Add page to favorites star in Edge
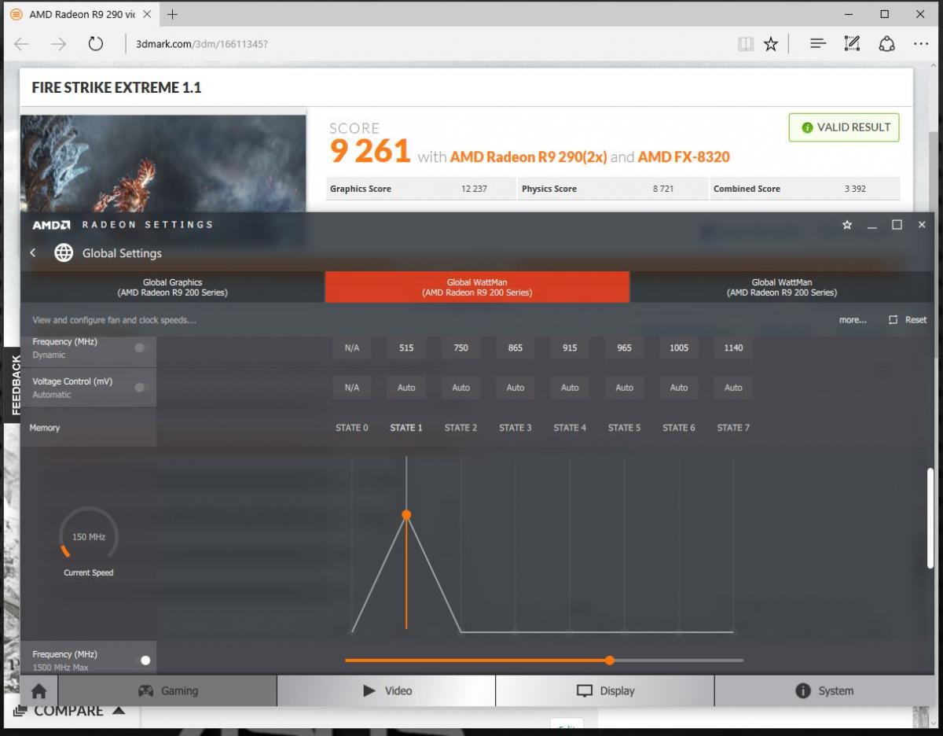 (771, 44)
